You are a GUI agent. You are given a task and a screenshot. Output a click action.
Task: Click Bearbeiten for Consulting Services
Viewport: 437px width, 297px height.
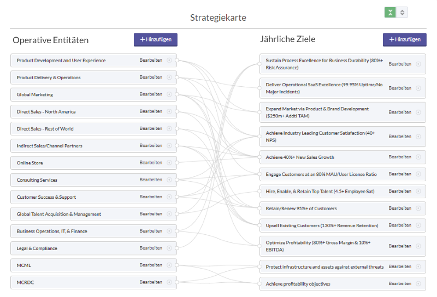point(151,180)
